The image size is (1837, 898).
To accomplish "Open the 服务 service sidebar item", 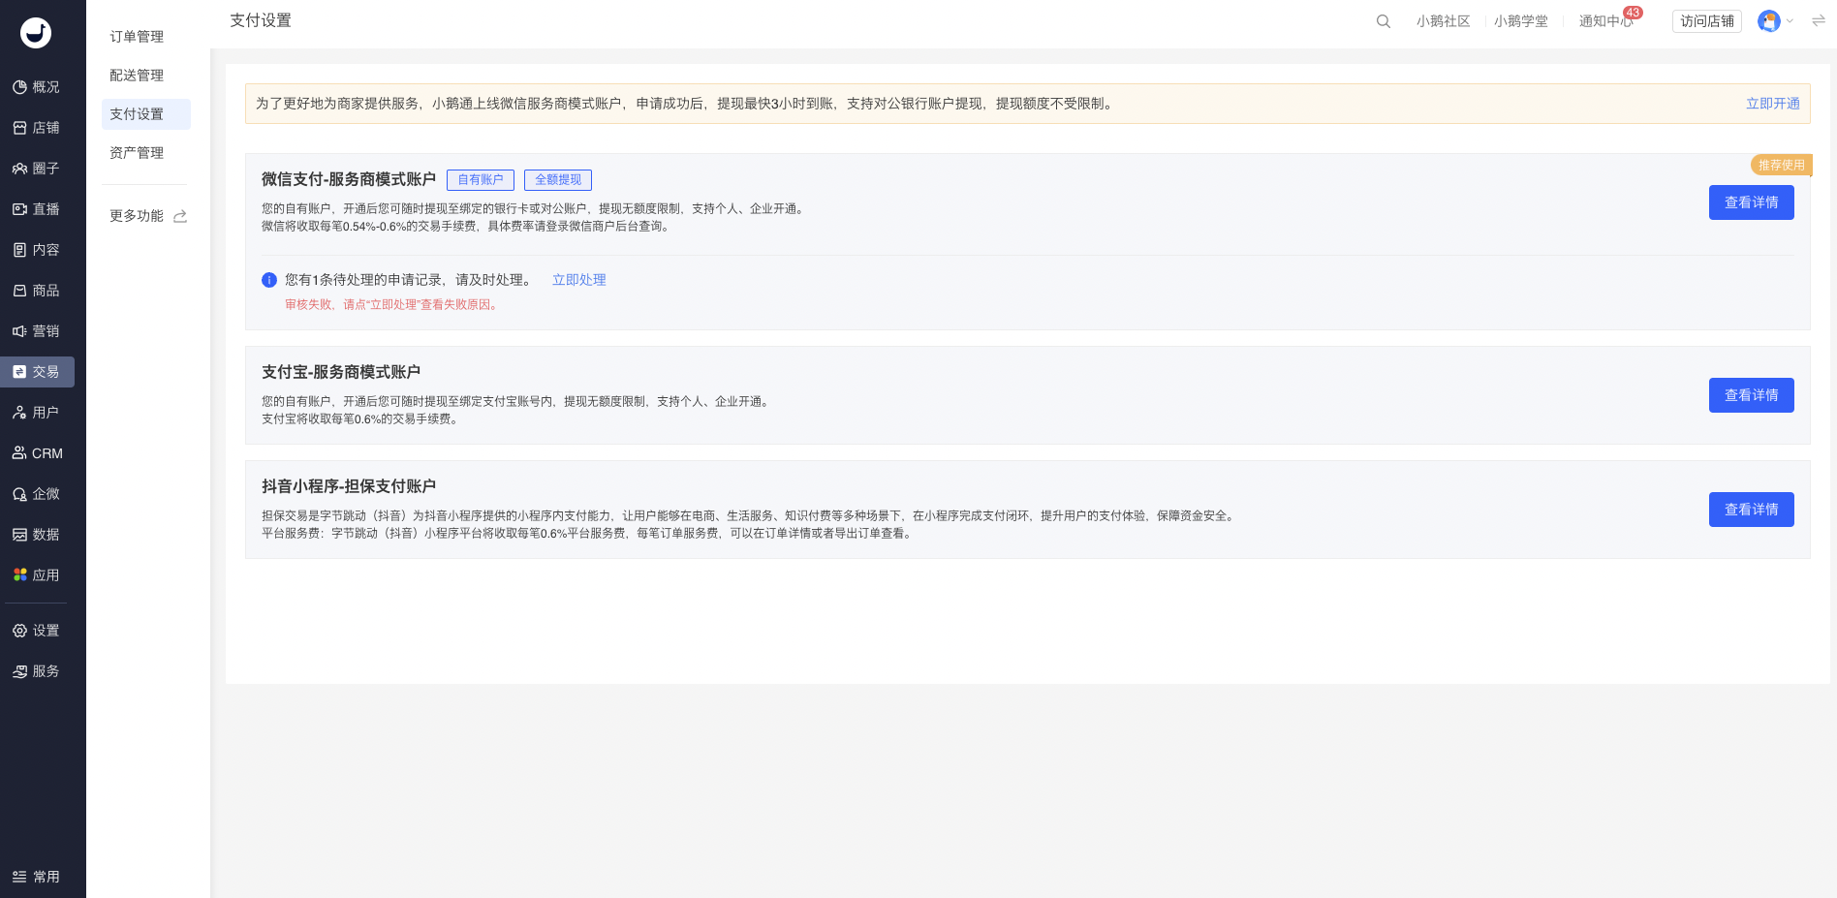I will 37,671.
